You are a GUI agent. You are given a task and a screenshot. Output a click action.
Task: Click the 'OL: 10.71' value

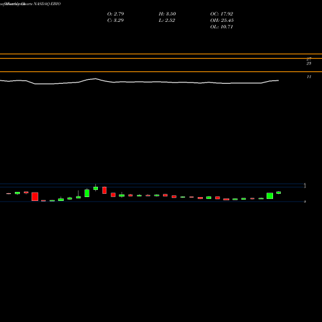point(222,27)
